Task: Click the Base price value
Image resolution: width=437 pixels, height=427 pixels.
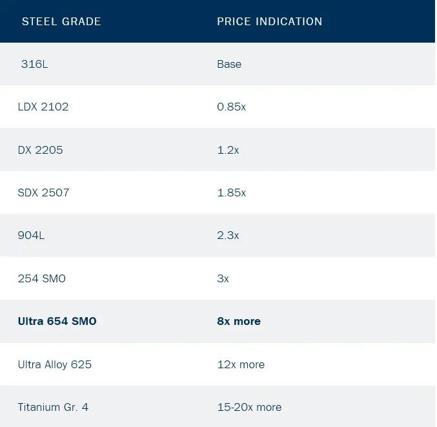Action: pos(229,64)
